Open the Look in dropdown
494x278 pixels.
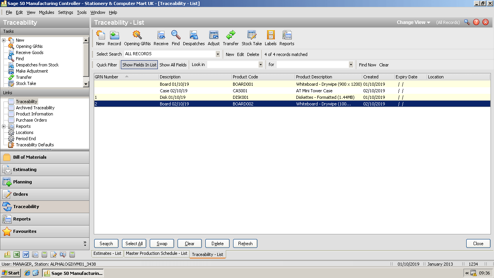[261, 65]
